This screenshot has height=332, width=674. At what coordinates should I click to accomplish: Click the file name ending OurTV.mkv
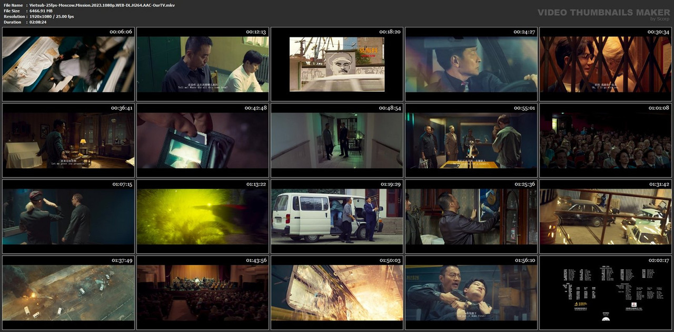[x=102, y=5]
